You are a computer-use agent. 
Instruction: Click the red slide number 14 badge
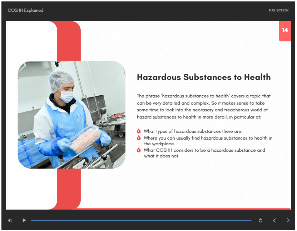coord(285,31)
